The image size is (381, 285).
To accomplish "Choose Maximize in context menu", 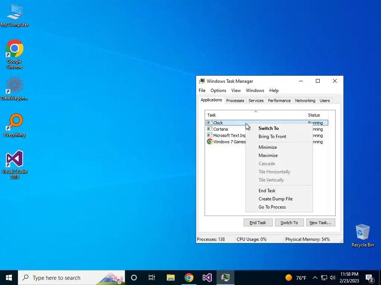I will pos(279,155).
